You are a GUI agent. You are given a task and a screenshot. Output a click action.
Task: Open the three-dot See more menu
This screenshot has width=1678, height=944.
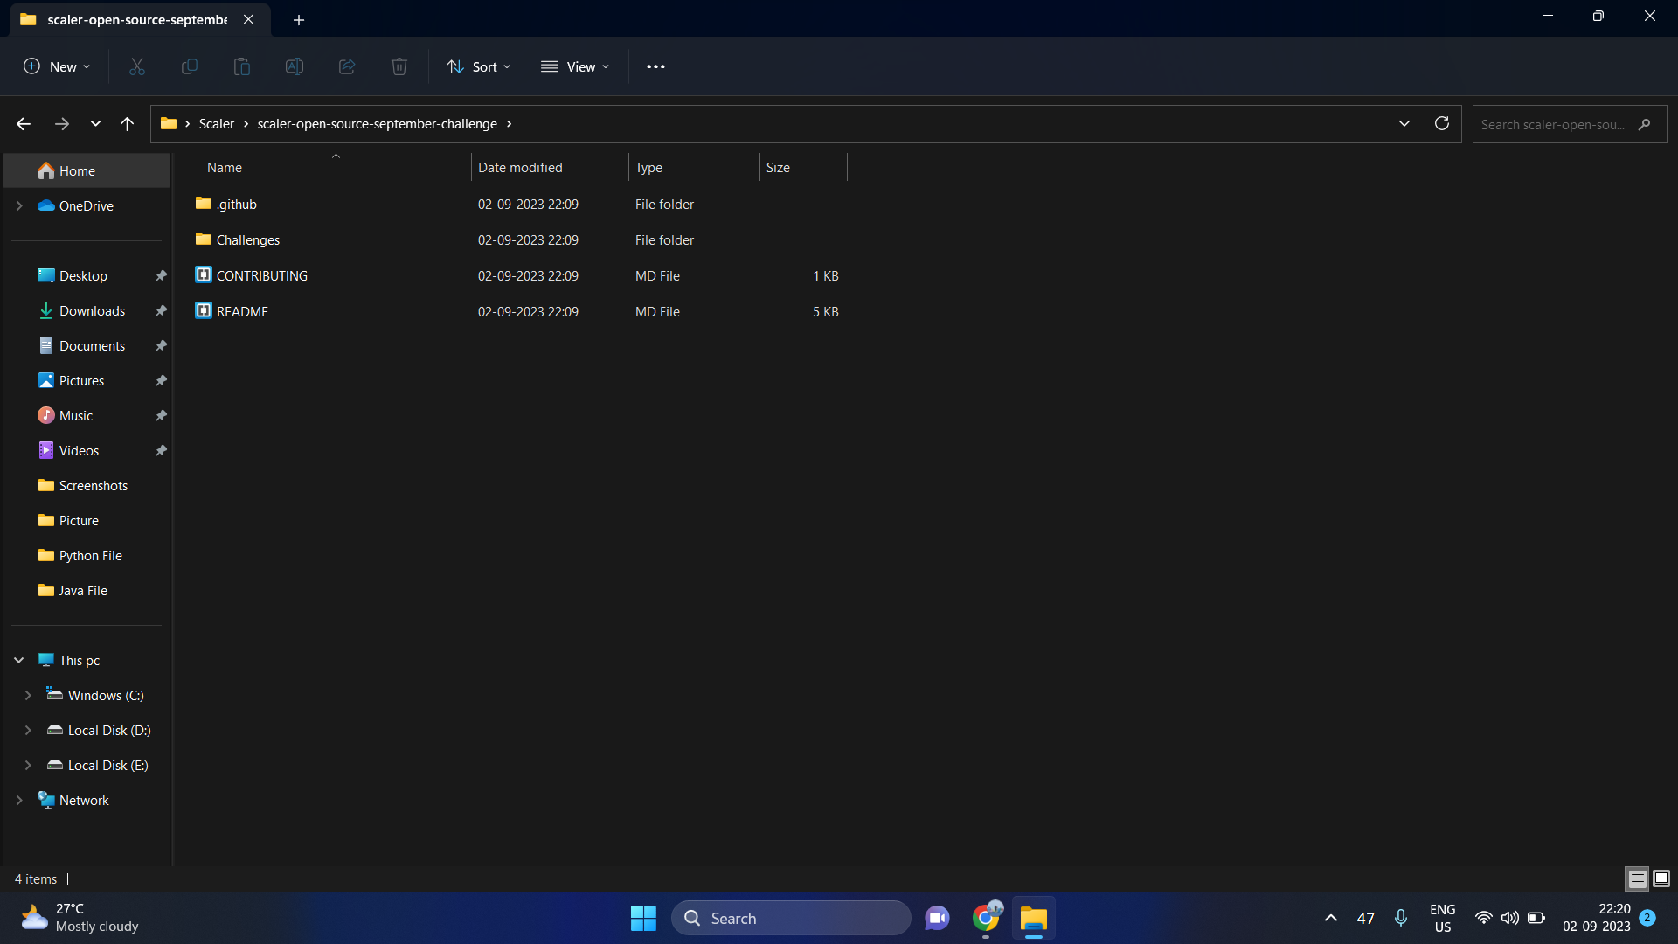(x=655, y=66)
